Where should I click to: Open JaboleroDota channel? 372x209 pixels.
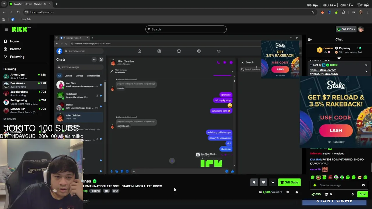coord(25,93)
